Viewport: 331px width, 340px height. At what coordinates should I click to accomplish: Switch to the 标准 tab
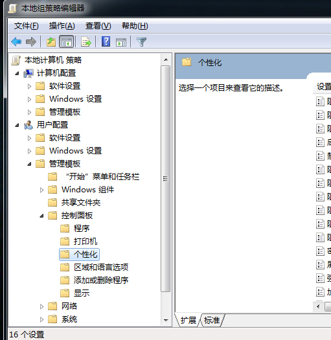[x=212, y=320]
